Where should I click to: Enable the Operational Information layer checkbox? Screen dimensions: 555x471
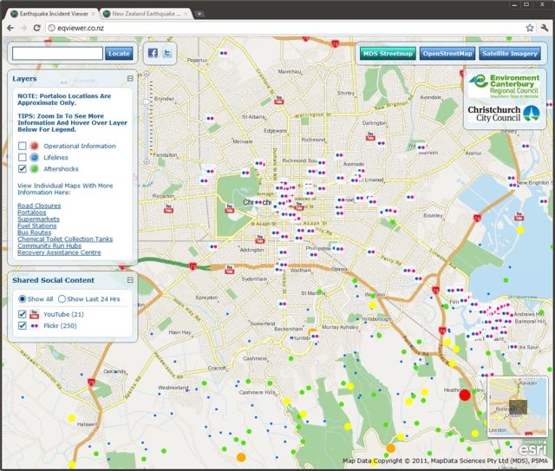pos(23,146)
